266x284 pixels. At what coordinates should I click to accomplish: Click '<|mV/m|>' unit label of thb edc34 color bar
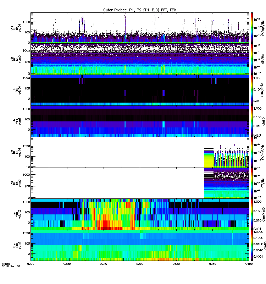tap(262, 90)
